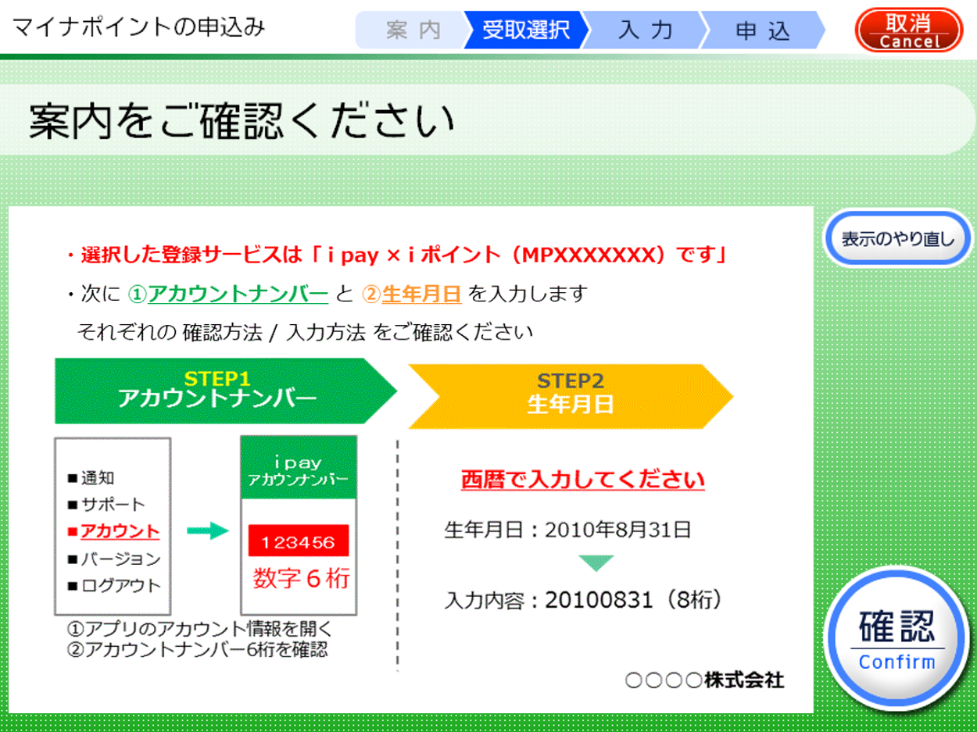977x732 pixels.
Task: Select the 申込 step tab
Action: [x=763, y=30]
